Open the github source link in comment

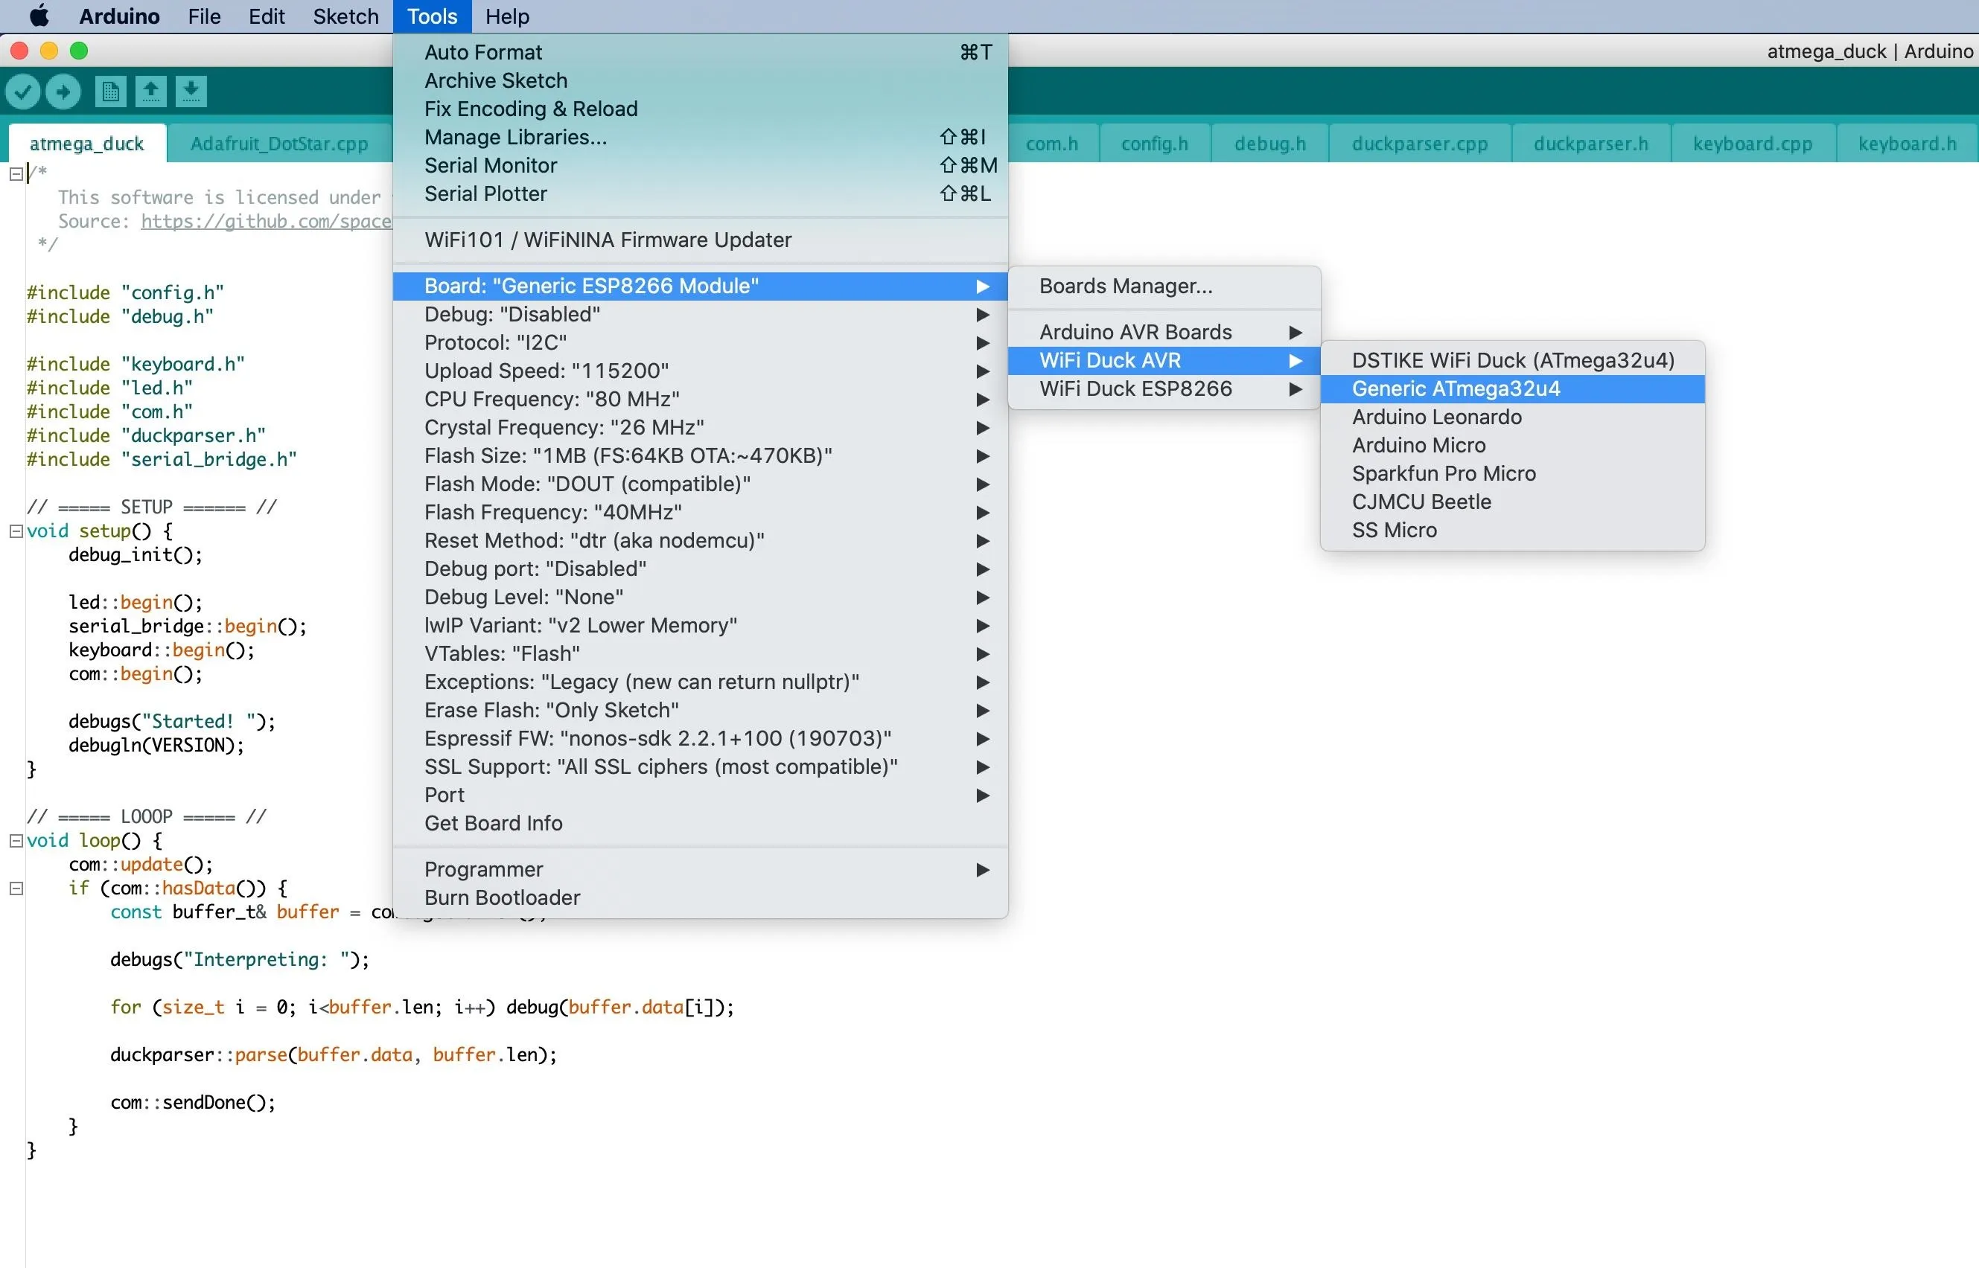266,221
